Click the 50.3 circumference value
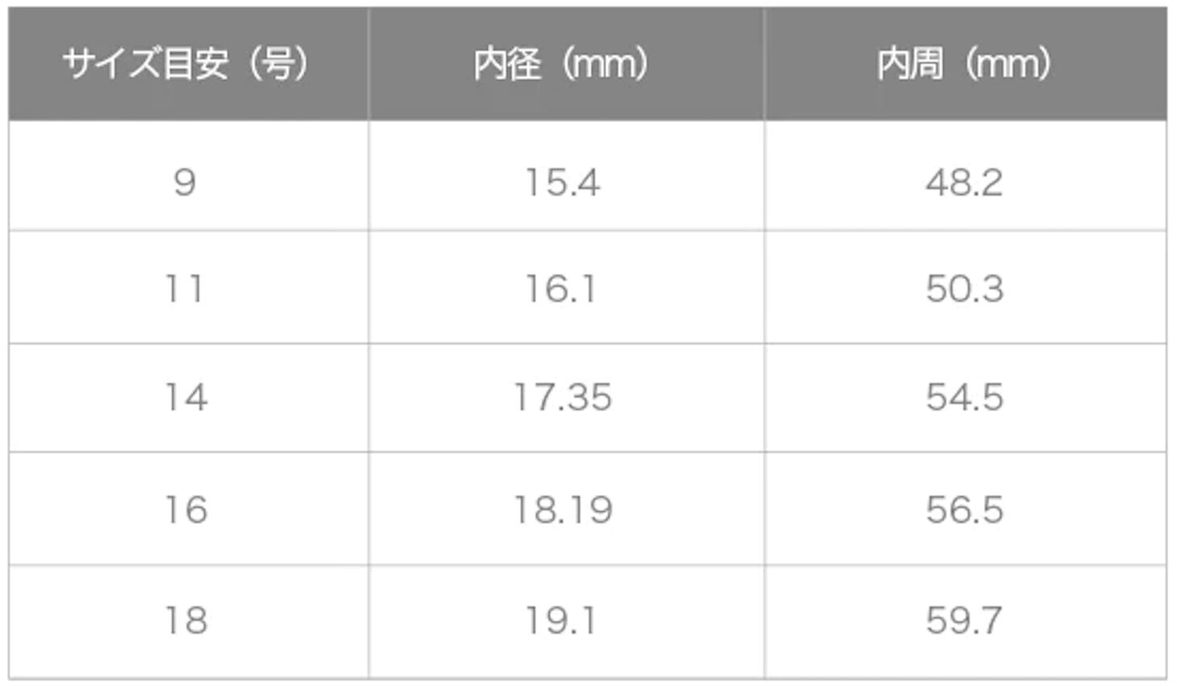The height and width of the screenshot is (686, 1177). 965,288
